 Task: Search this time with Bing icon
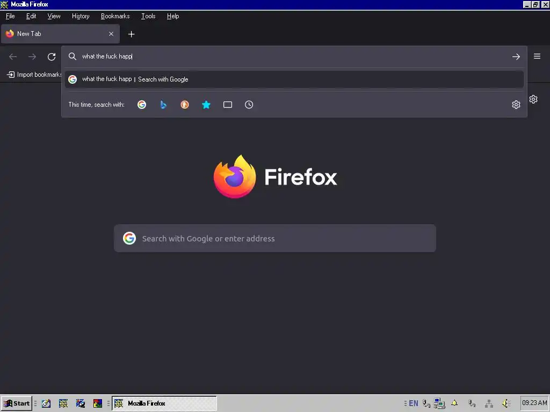coord(163,105)
